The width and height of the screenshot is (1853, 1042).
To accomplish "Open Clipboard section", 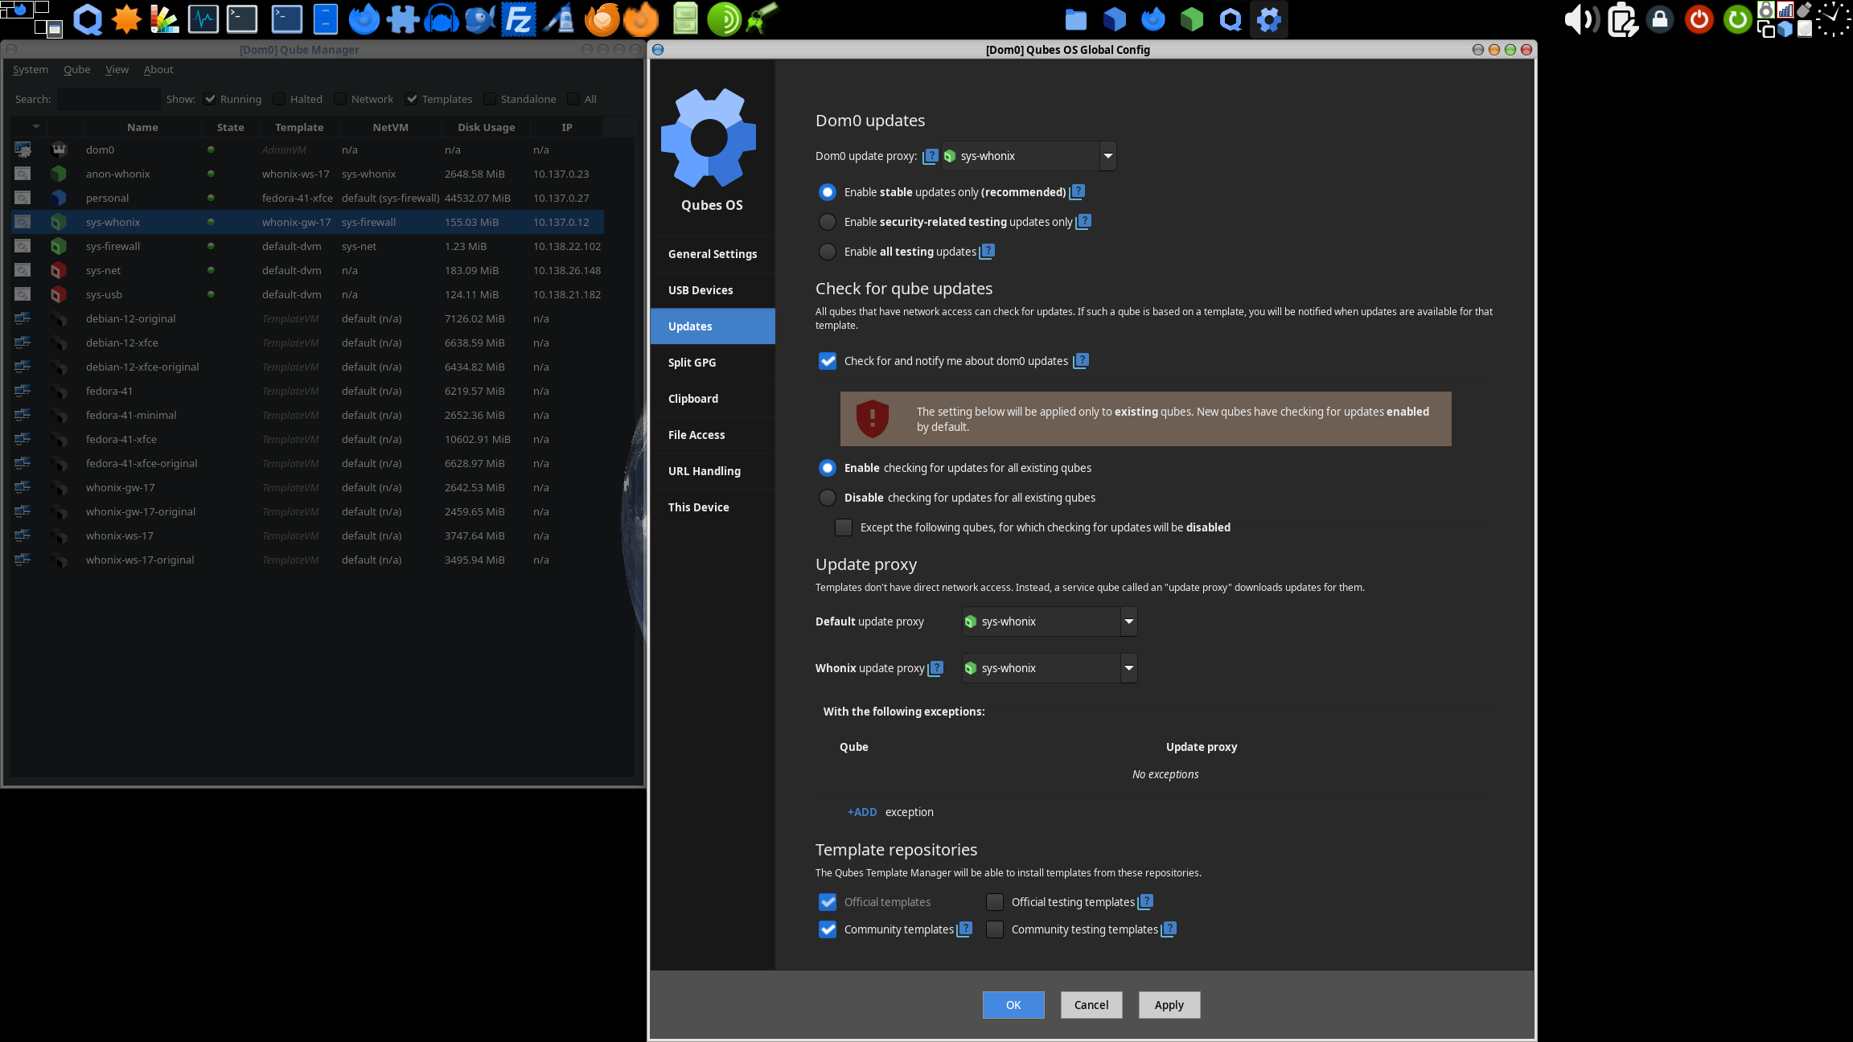I will [x=713, y=399].
